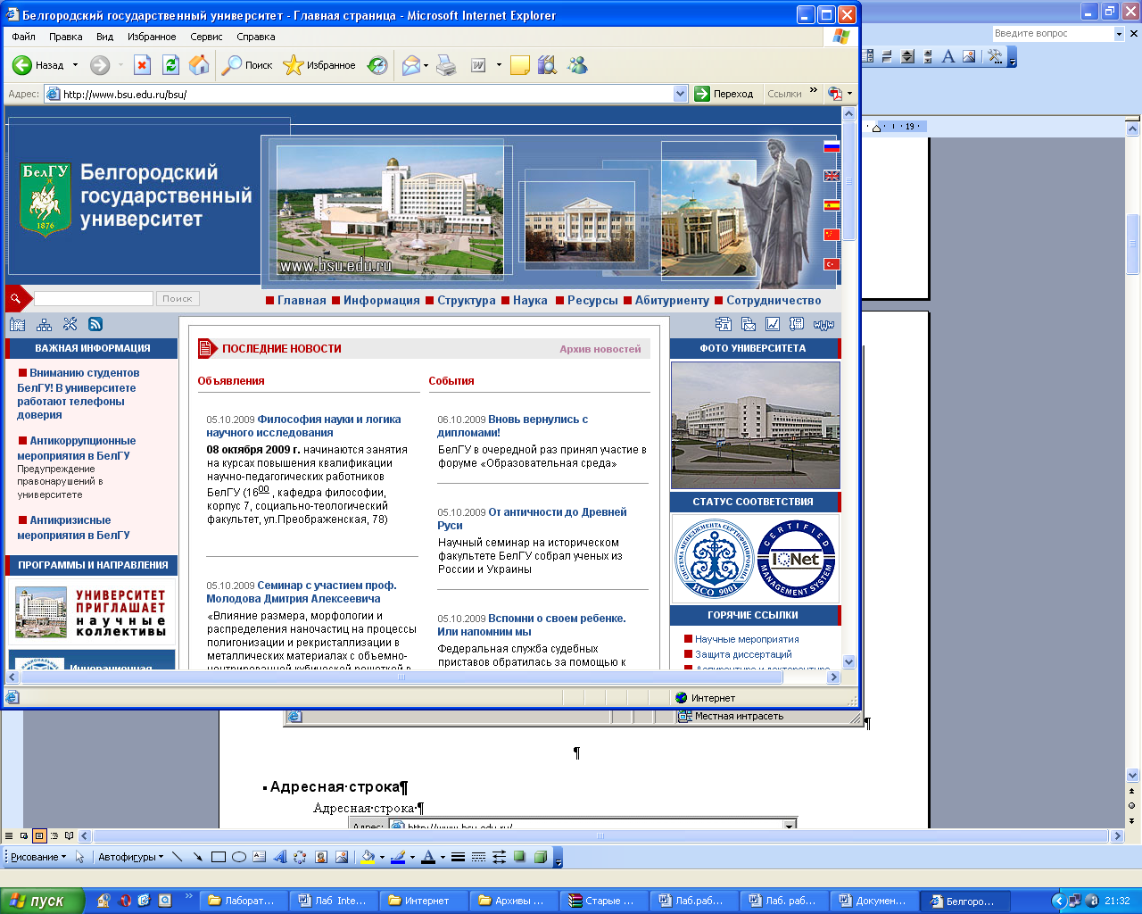Switch Word to Outline view button
This screenshot has height=914, width=1142.
[x=54, y=836]
